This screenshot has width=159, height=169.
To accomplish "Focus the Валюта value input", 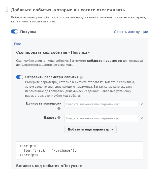I will pyautogui.click(x=101, y=118).
